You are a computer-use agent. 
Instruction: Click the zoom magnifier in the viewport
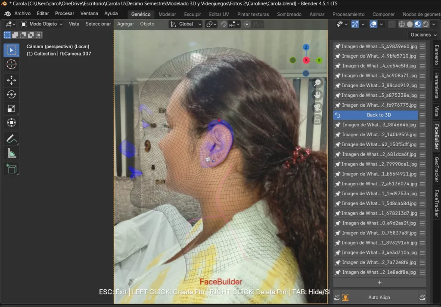pyautogui.click(x=318, y=83)
